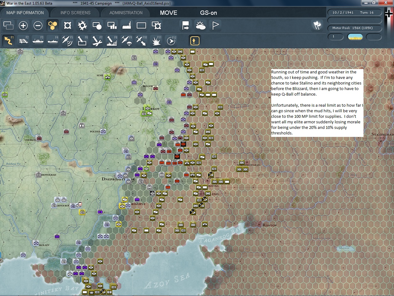Select the F6 bomb unit mode
394x296 pixels.
pos(82,41)
